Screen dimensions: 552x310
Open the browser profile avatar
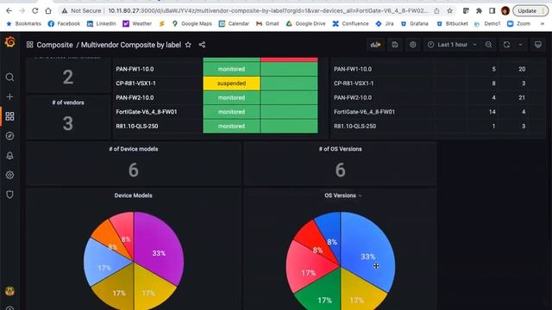(x=505, y=11)
